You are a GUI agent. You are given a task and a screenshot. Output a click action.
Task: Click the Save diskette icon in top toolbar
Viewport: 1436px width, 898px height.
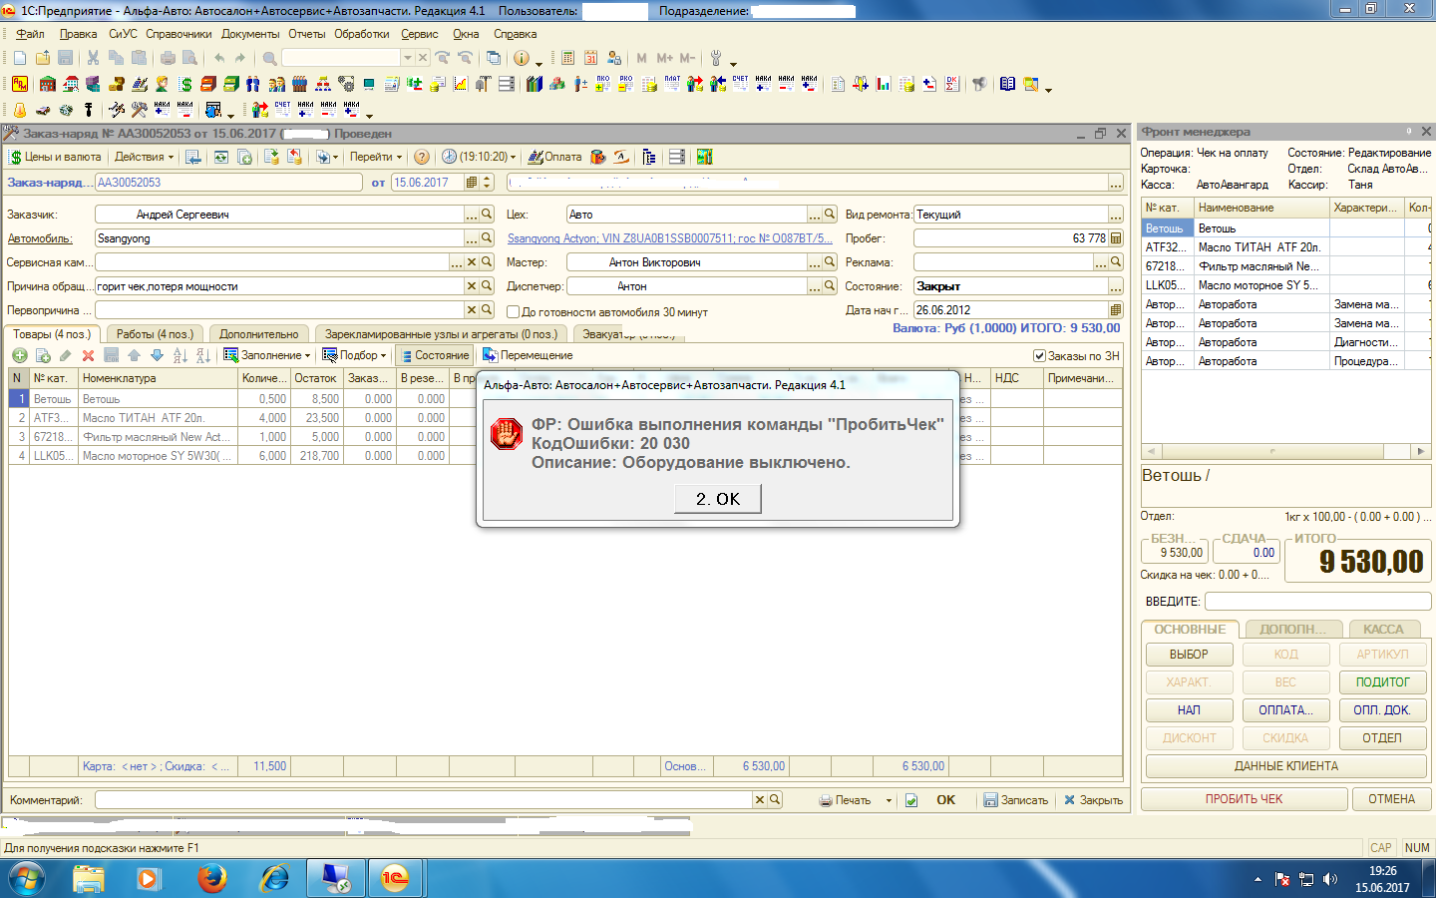pyautogui.click(x=66, y=58)
